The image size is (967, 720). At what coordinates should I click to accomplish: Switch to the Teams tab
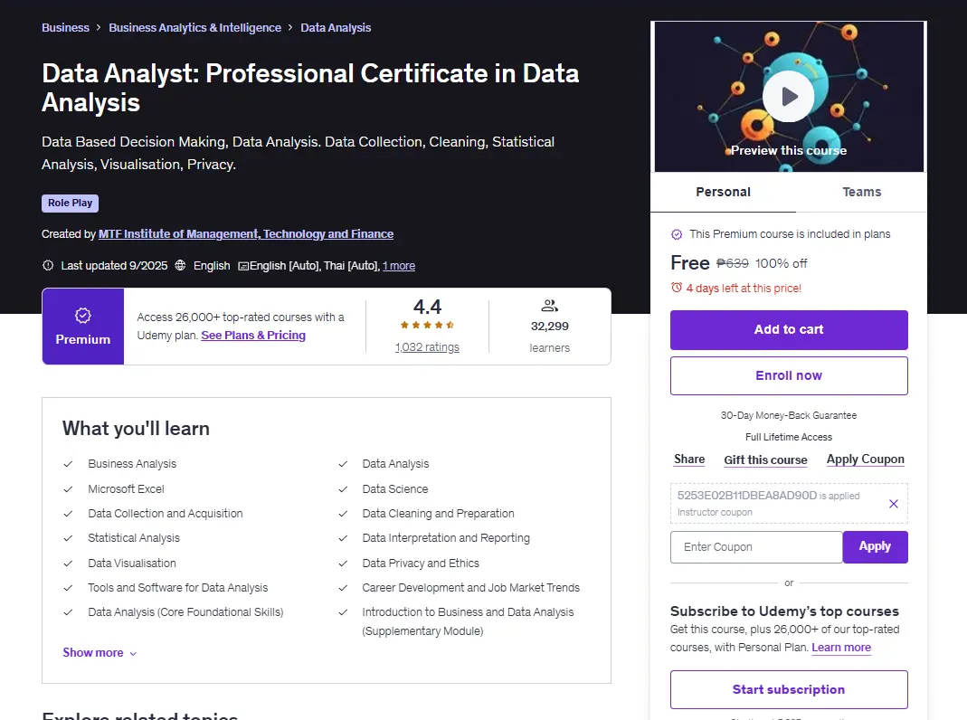click(x=861, y=192)
